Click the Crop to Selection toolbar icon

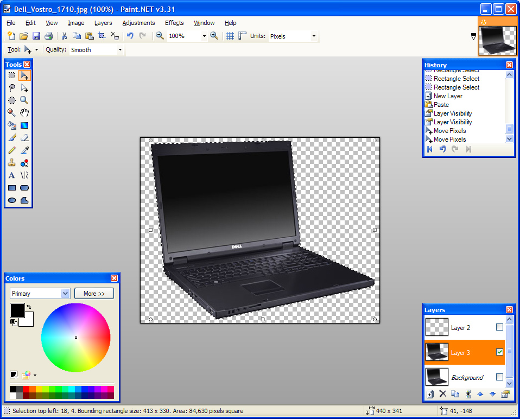[102, 36]
